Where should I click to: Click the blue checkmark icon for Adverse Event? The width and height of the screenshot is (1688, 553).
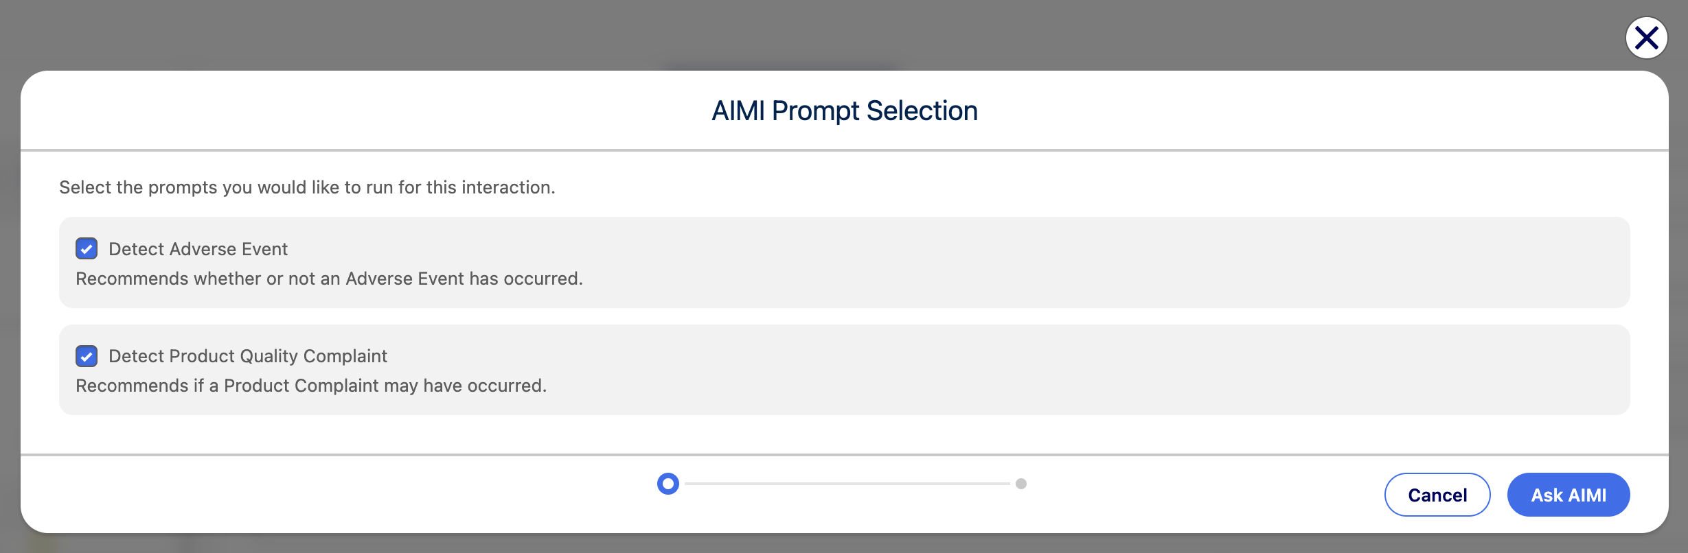(87, 249)
